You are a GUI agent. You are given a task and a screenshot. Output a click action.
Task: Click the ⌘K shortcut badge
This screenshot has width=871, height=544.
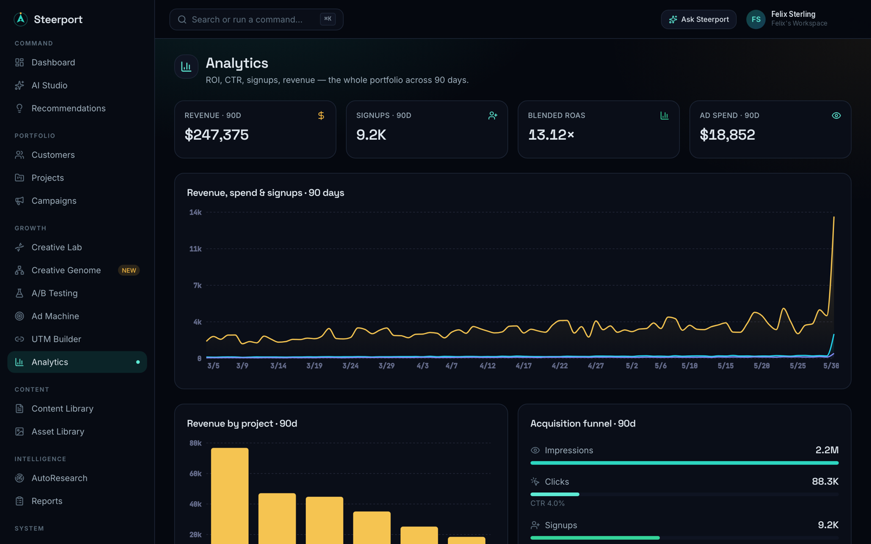[328, 19]
